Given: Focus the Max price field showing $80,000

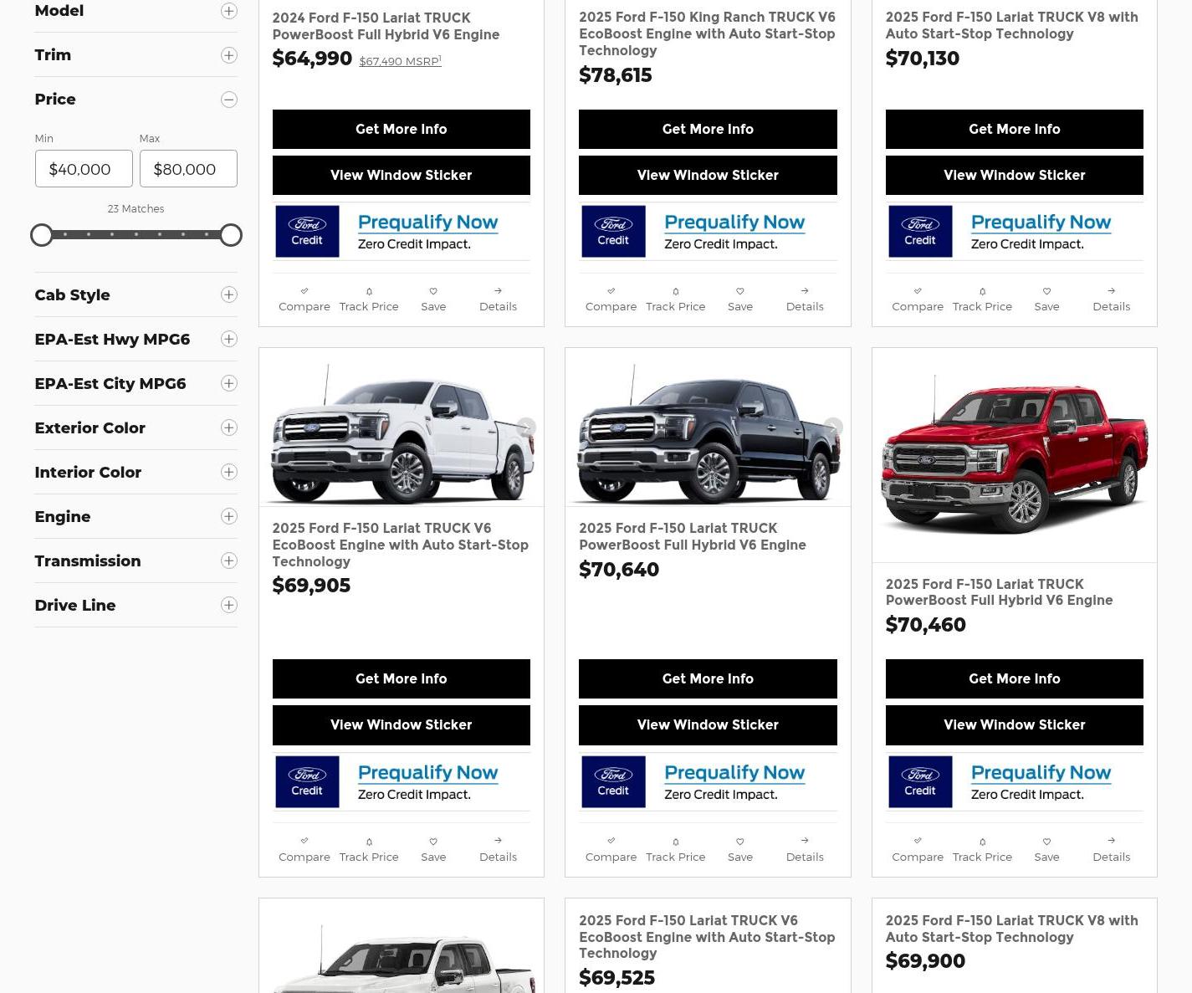Looking at the screenshot, I should [188, 169].
